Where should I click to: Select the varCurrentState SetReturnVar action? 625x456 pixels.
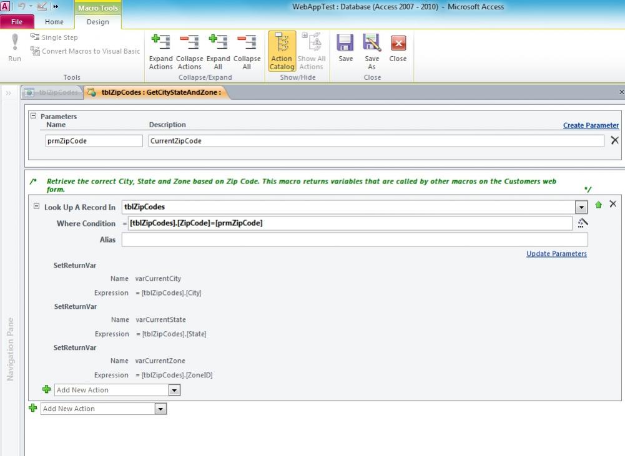click(76, 306)
